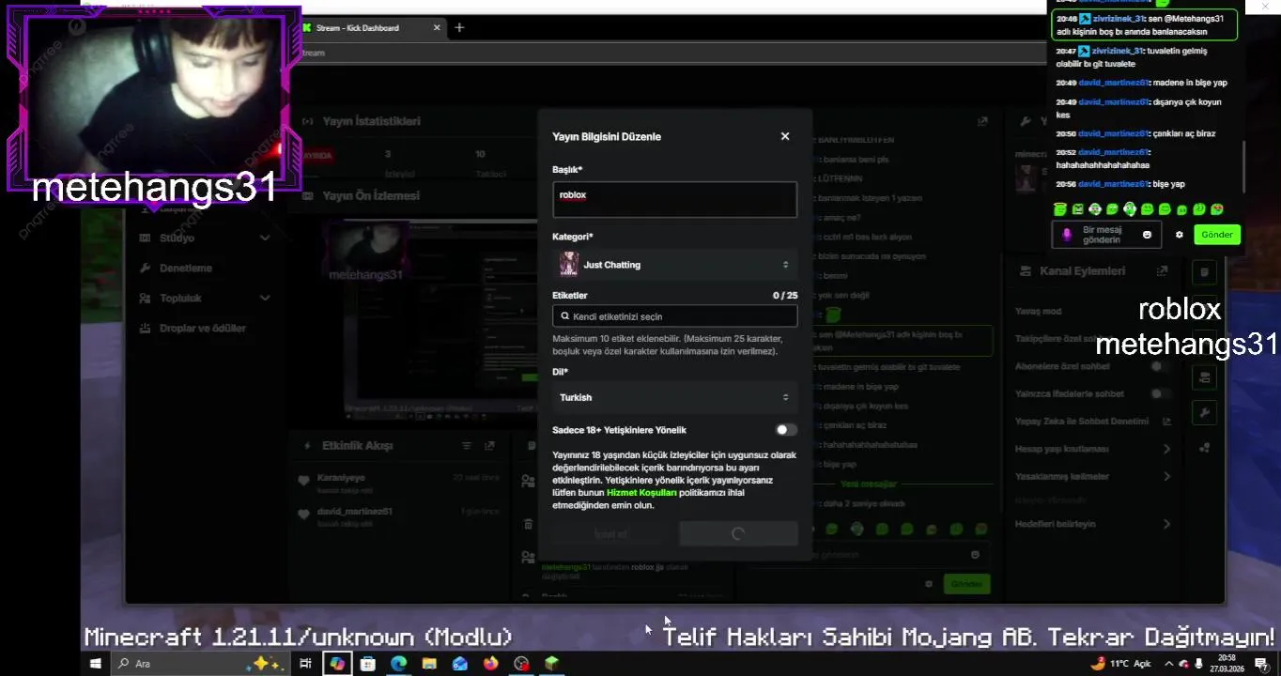
Task: Open the Kategori dropdown showing Just Chatting
Action: tap(674, 265)
